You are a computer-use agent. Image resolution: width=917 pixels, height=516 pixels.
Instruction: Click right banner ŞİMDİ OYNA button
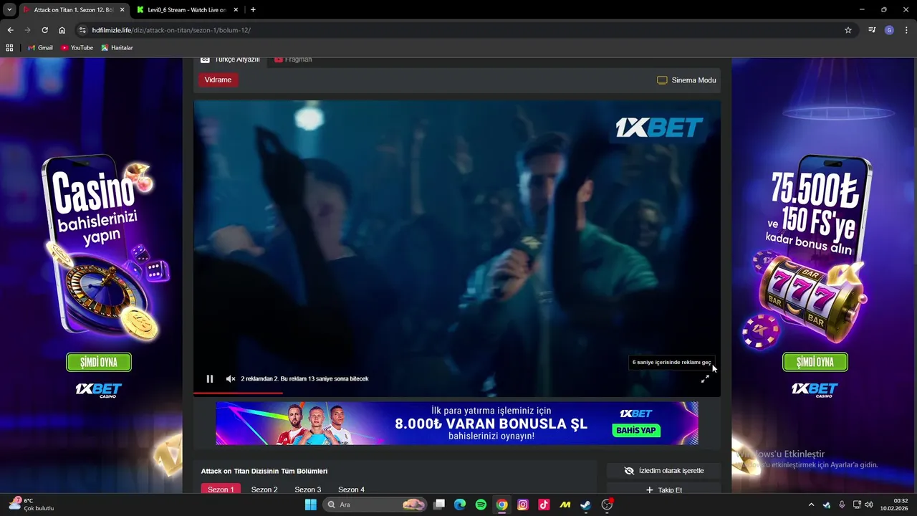815,362
